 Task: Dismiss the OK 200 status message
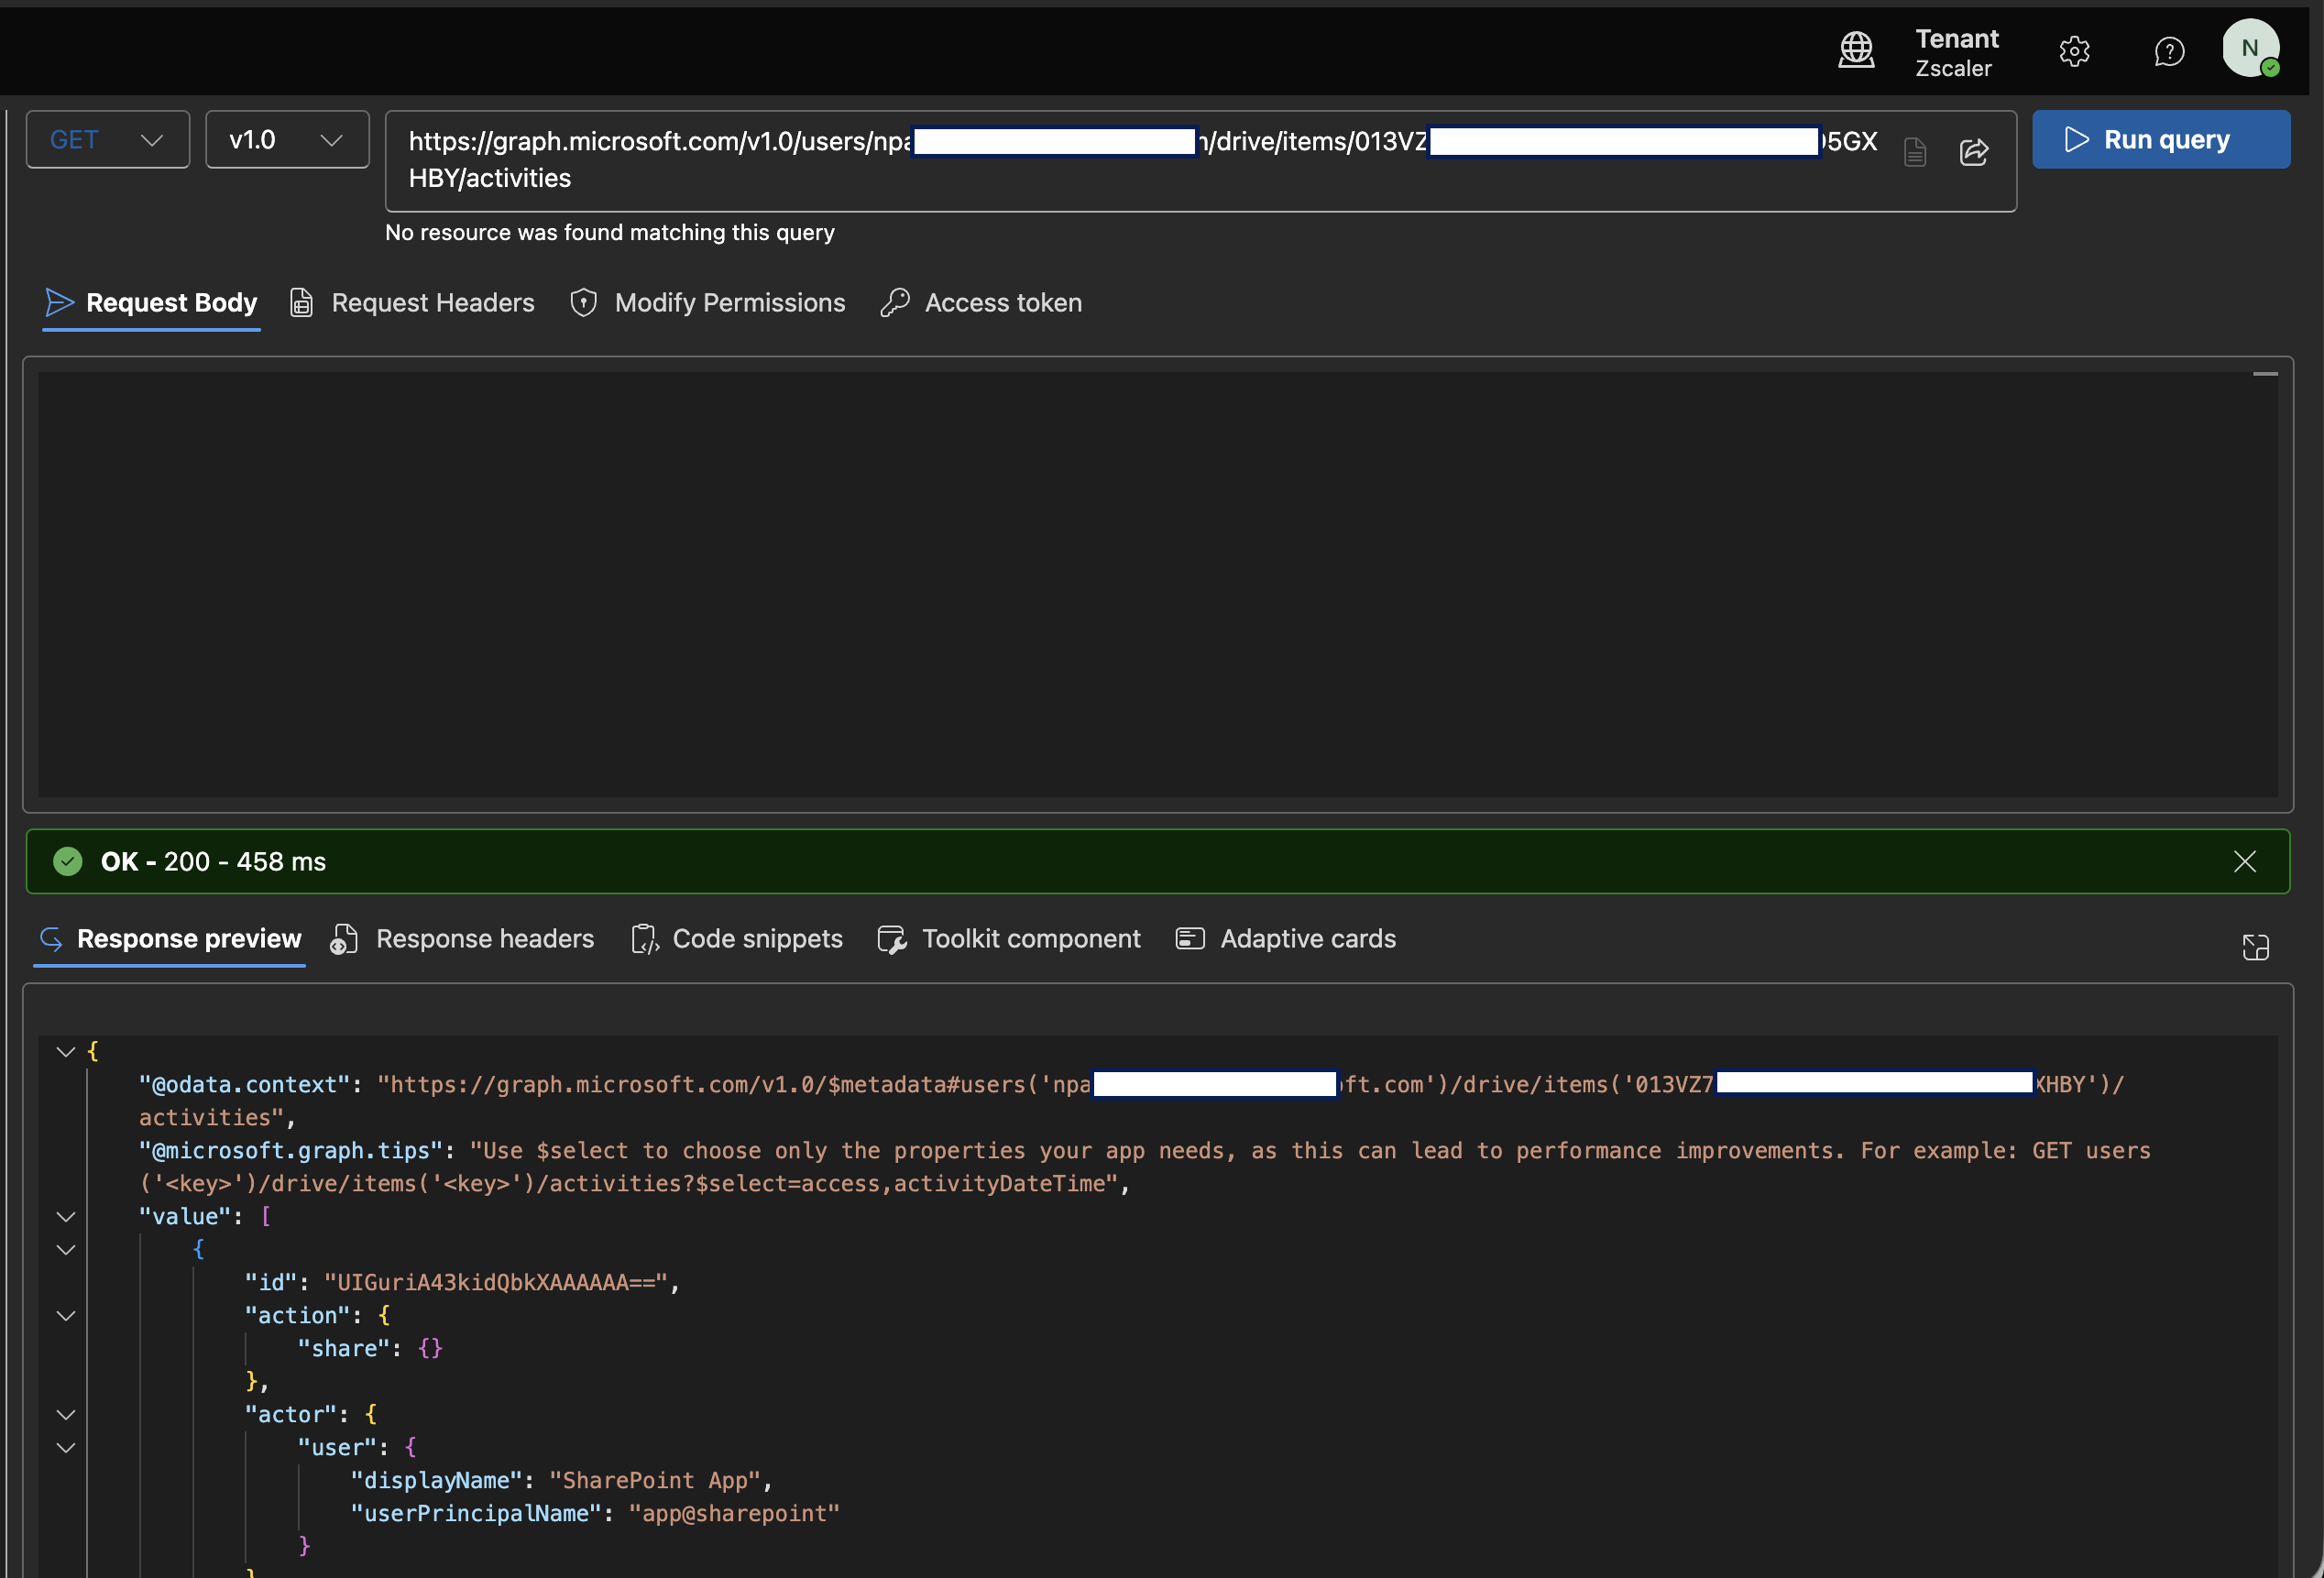pos(2244,861)
